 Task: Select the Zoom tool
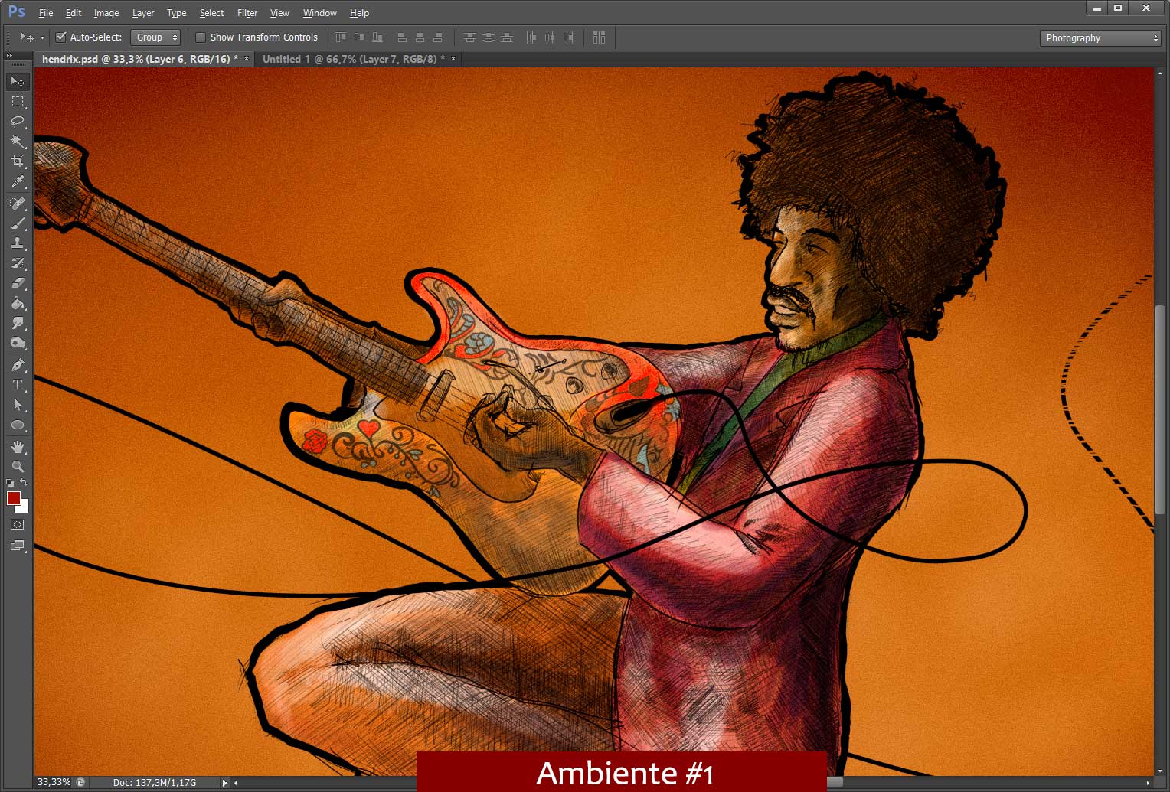[18, 466]
